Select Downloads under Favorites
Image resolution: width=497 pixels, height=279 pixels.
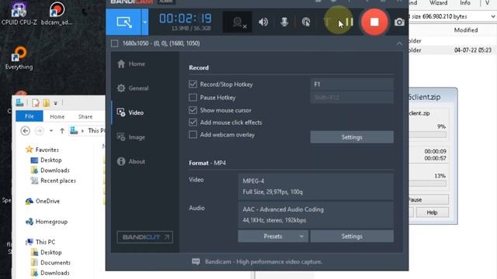click(50, 170)
